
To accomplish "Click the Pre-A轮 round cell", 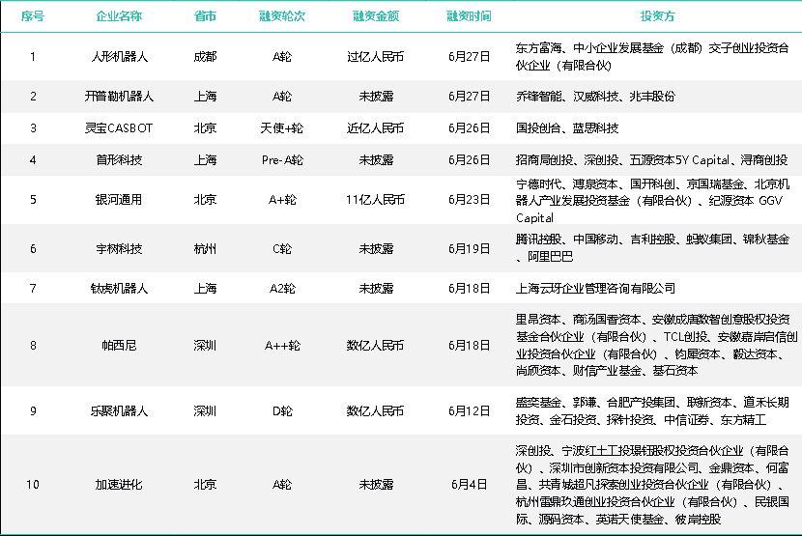I will [282, 160].
